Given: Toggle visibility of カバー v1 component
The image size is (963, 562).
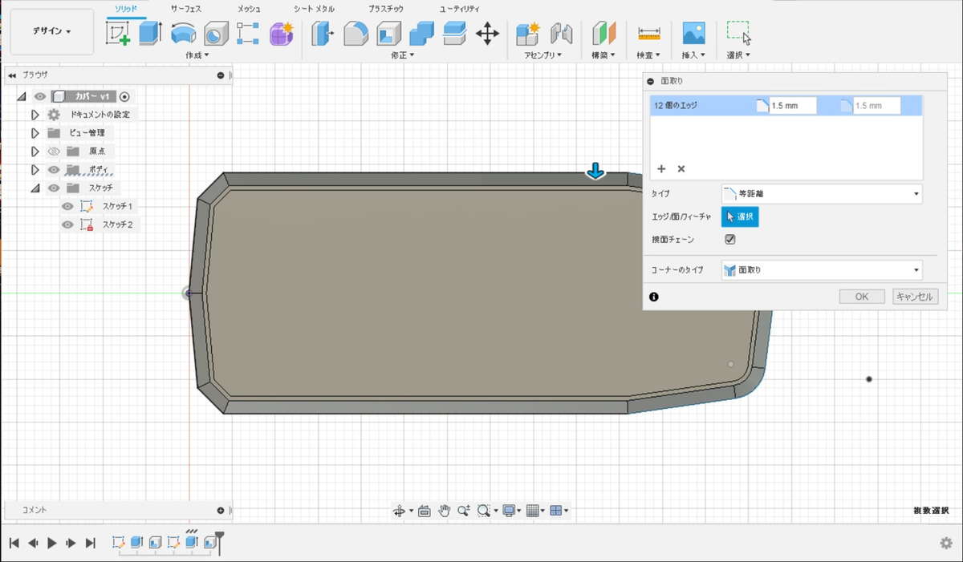Looking at the screenshot, I should 39,96.
